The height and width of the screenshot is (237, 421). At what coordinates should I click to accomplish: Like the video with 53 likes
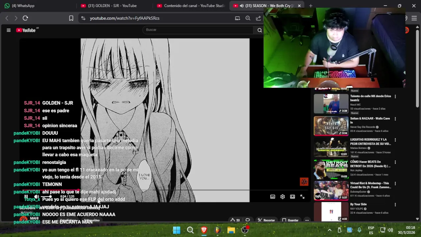coord(235,220)
